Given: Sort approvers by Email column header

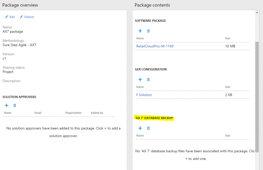Looking at the screenshot, I should (x=38, y=113).
